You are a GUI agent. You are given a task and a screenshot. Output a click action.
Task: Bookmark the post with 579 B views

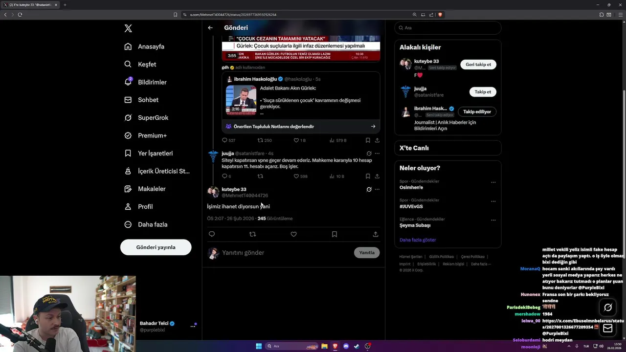point(368,140)
